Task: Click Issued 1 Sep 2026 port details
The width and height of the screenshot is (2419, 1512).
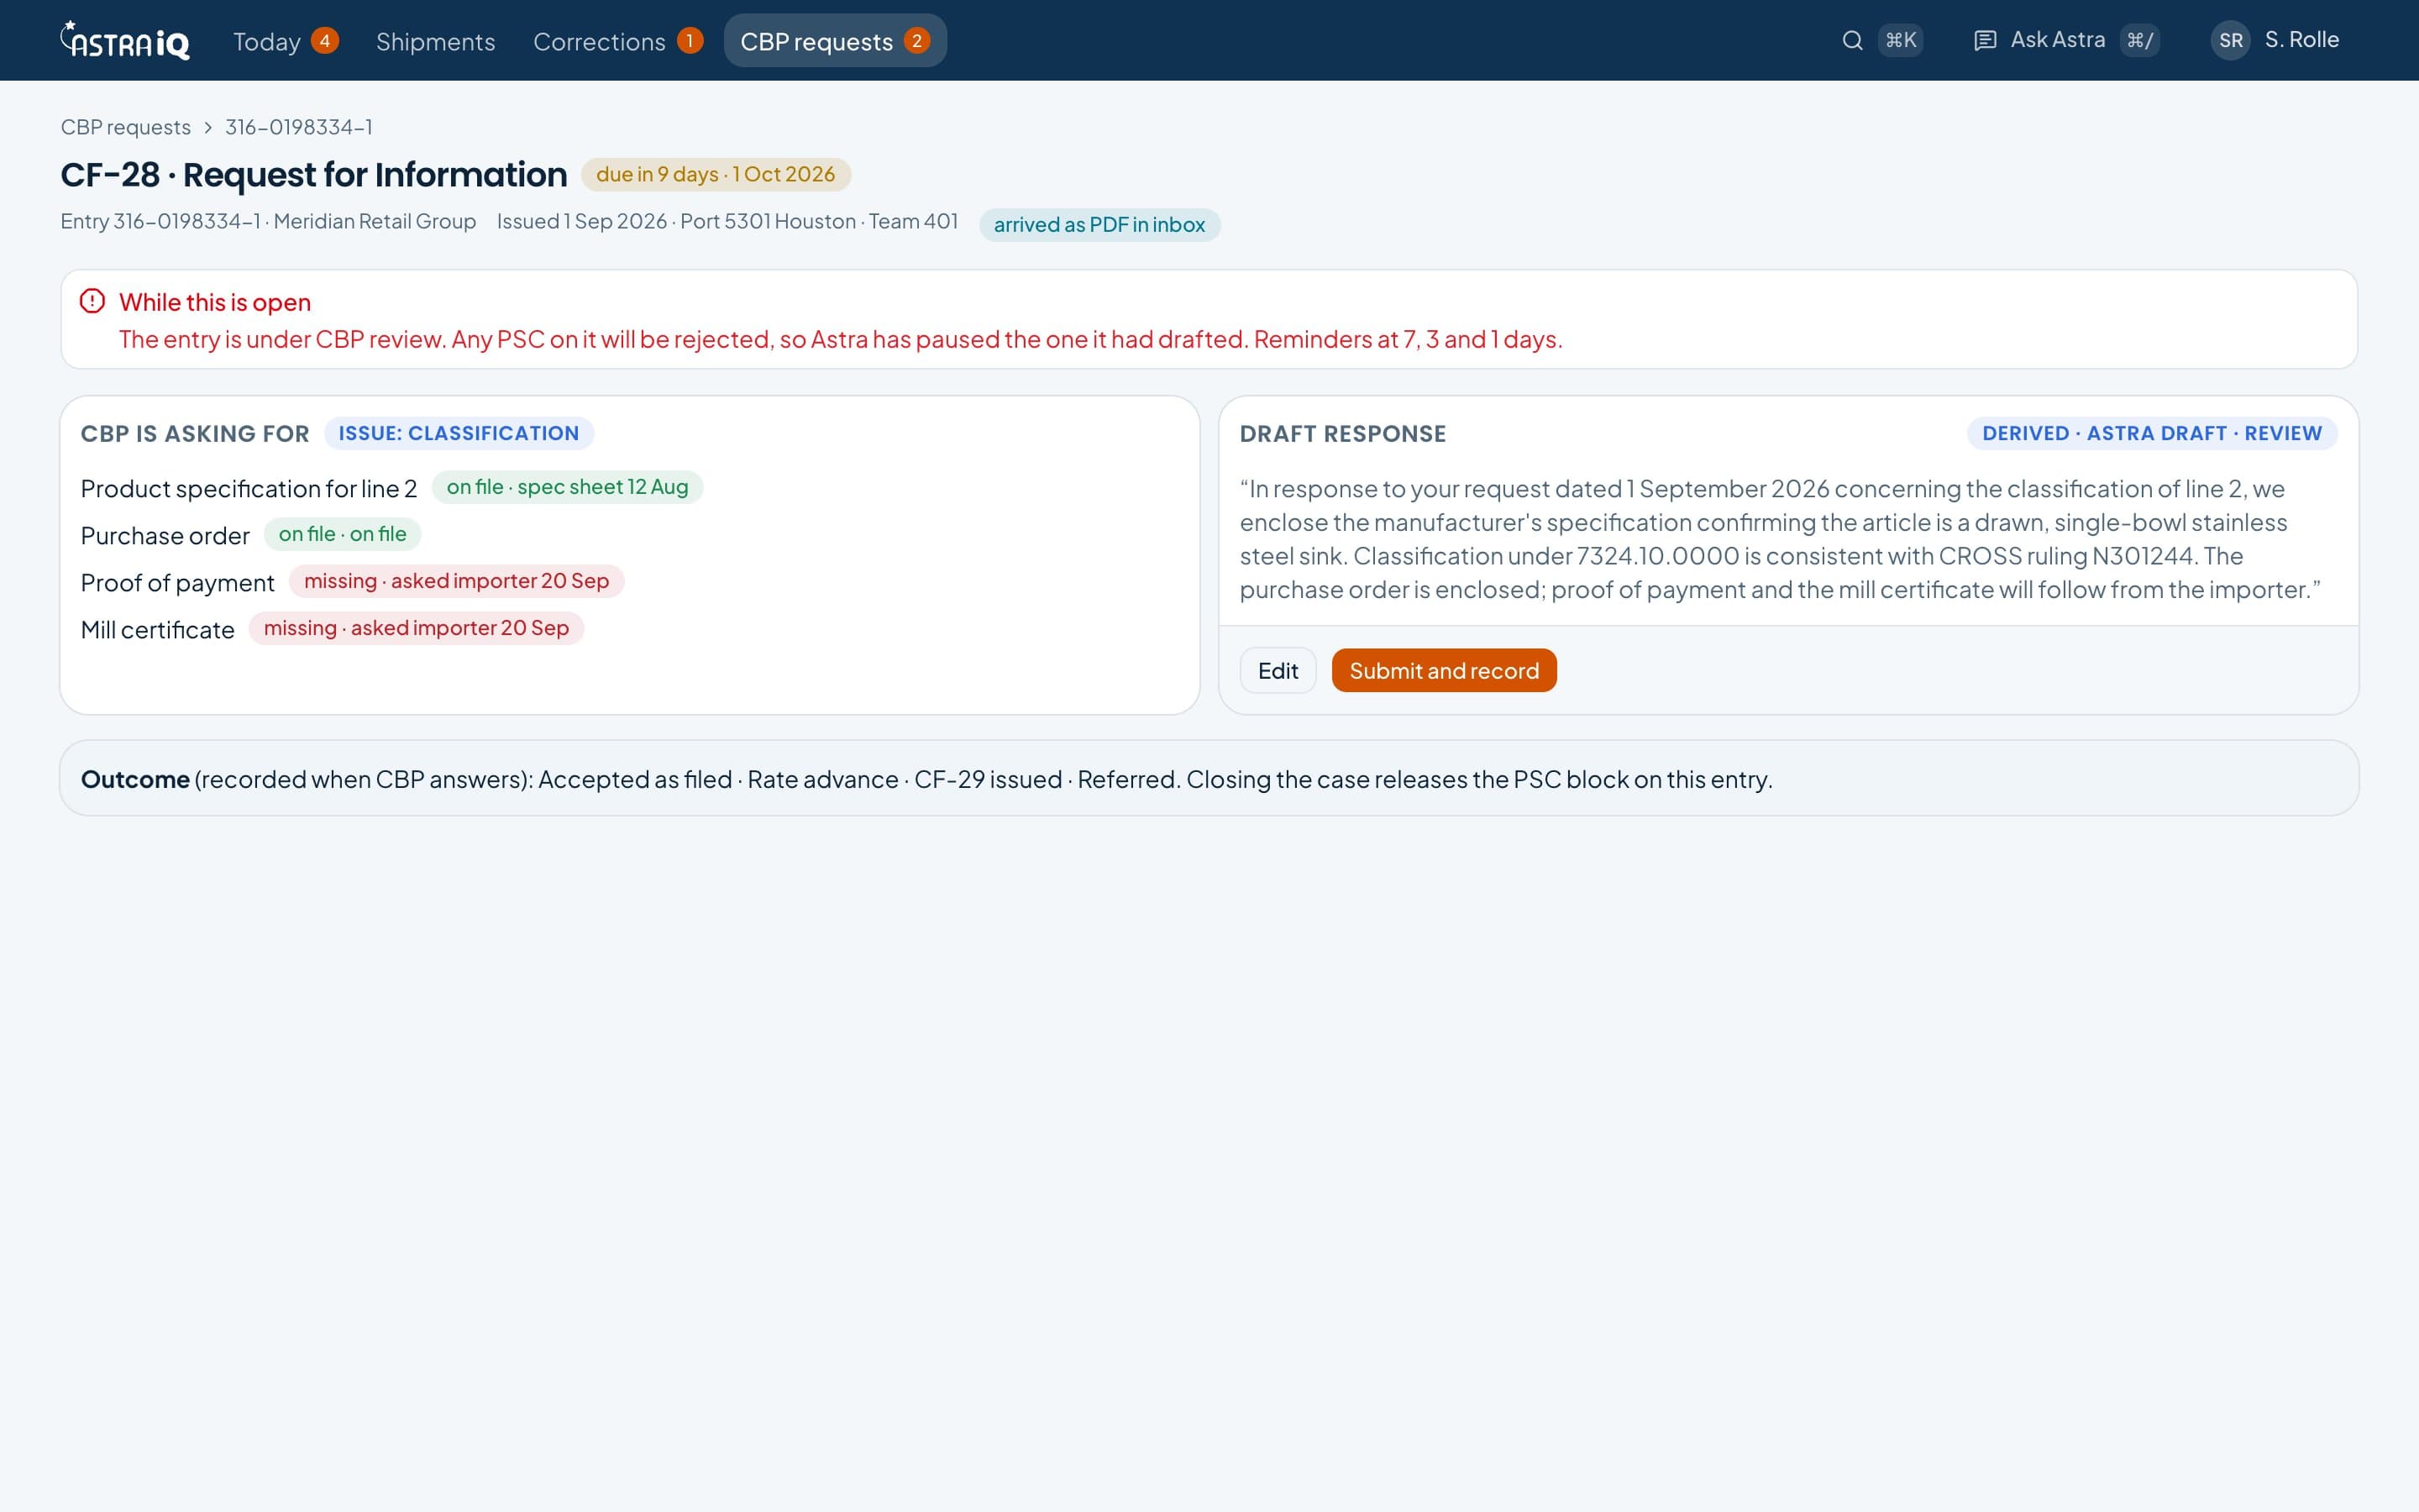Action: [x=727, y=221]
